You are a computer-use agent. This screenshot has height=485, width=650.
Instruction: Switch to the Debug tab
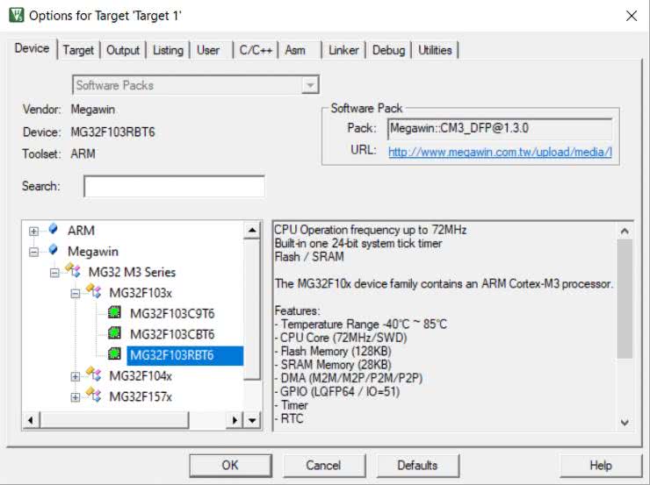(388, 50)
